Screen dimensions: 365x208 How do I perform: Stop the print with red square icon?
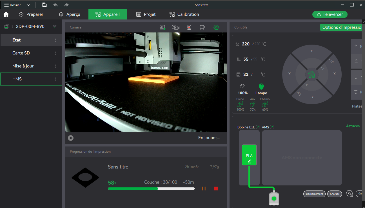pyautogui.click(x=216, y=189)
